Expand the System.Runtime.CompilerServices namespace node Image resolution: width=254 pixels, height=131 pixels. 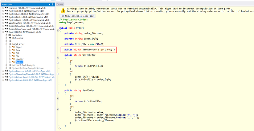coord(7,68)
